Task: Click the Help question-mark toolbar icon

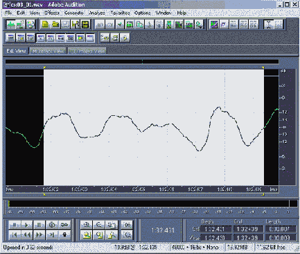Action: (x=125, y=37)
